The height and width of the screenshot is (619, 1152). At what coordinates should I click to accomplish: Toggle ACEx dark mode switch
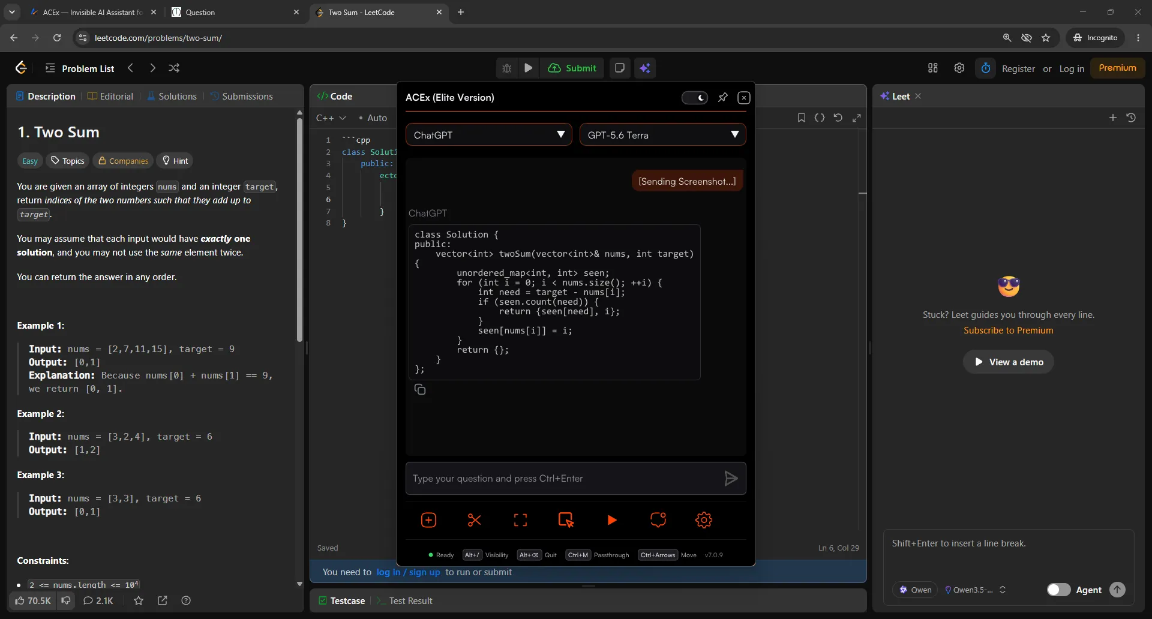coord(695,97)
